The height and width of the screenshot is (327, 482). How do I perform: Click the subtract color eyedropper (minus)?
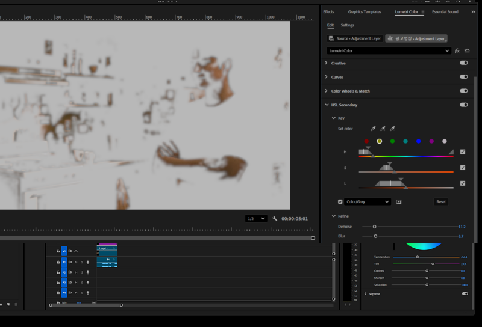(392, 129)
